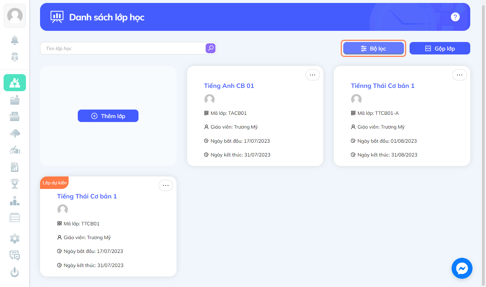Click the Lớp dự kiến orange badge

pos(54,183)
